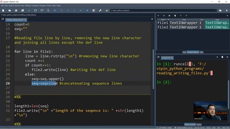Save all open files
This screenshot has height=129, width=230.
coord(22,10)
